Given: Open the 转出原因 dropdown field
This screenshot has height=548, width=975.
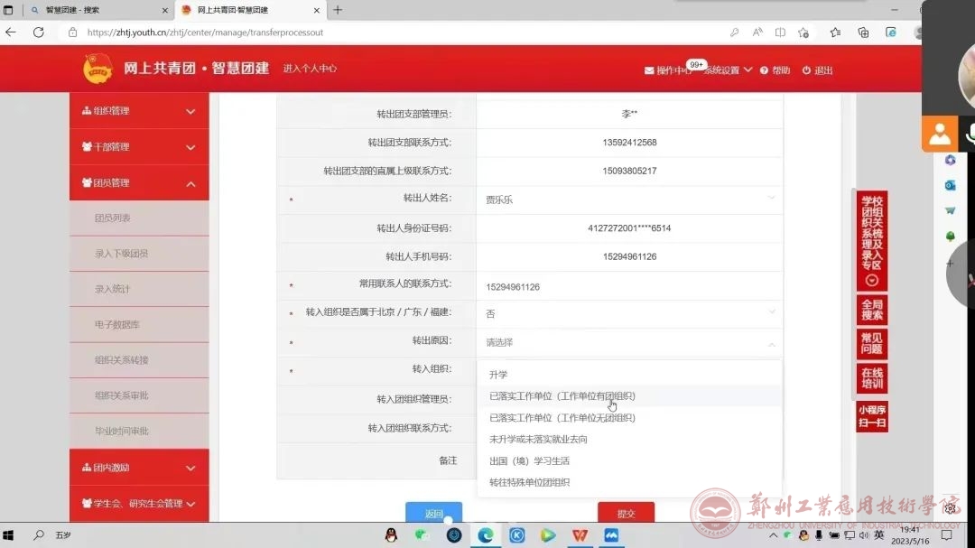Looking at the screenshot, I should (628, 342).
